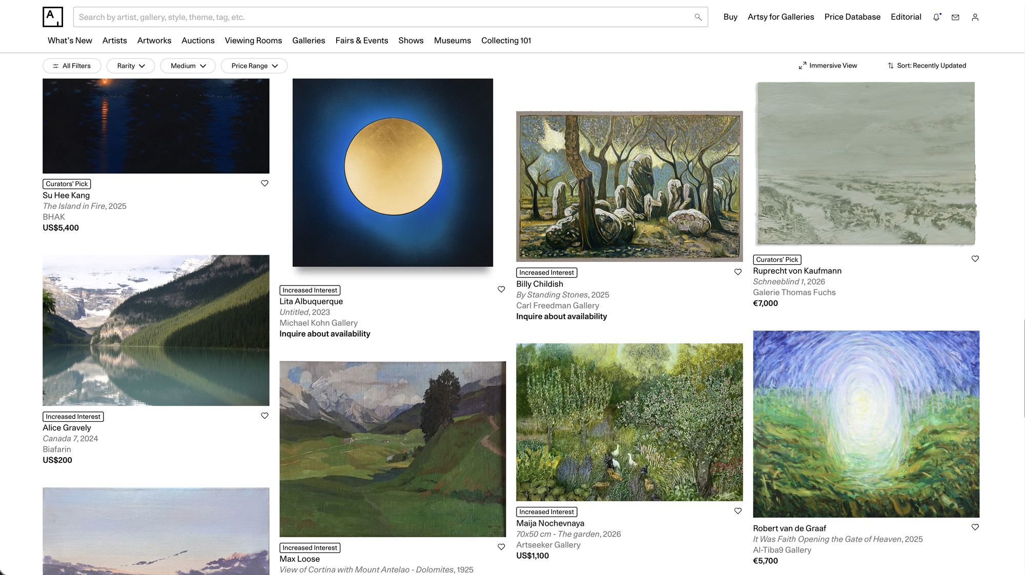
Task: Open Artsy for Galleries link
Action: [x=781, y=17]
